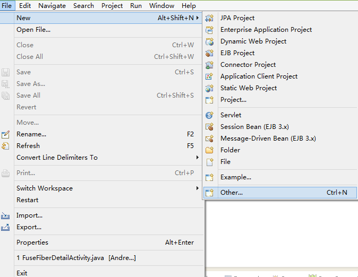Click the EJB Project bean icon

point(209,53)
